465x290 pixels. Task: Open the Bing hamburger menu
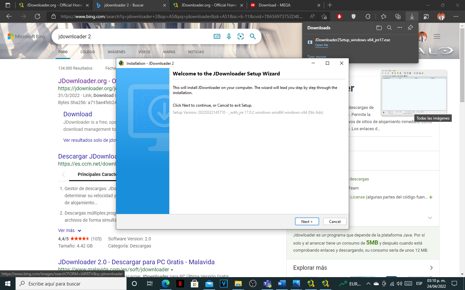pos(437,36)
